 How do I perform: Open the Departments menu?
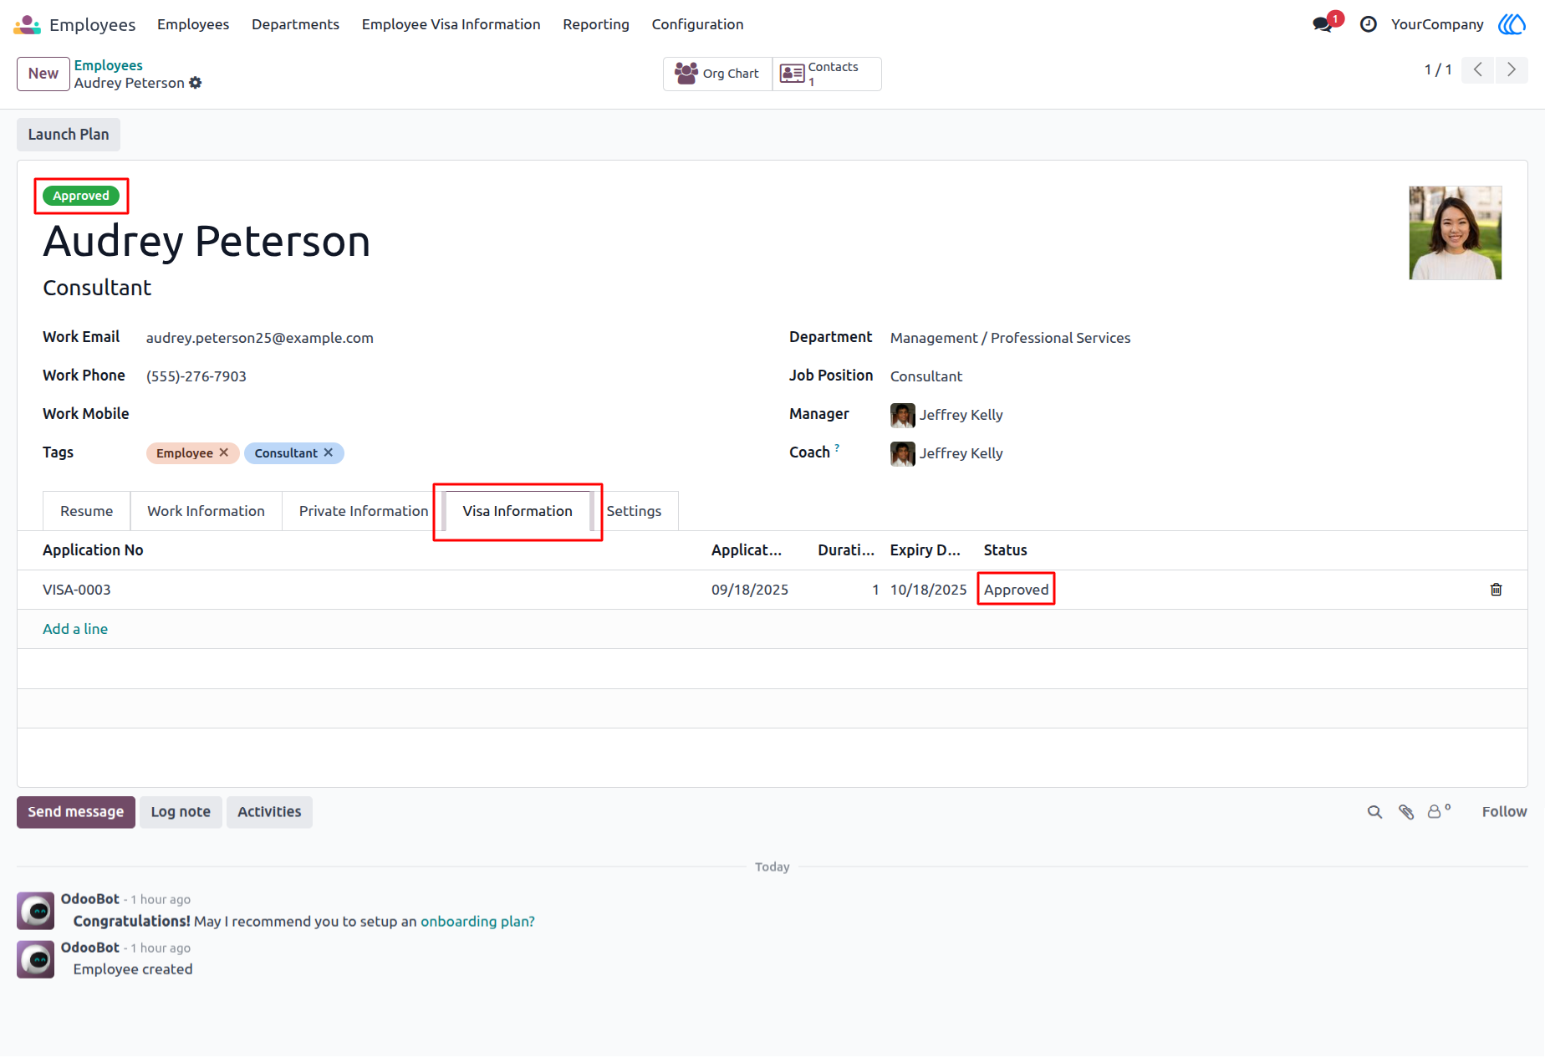295,24
